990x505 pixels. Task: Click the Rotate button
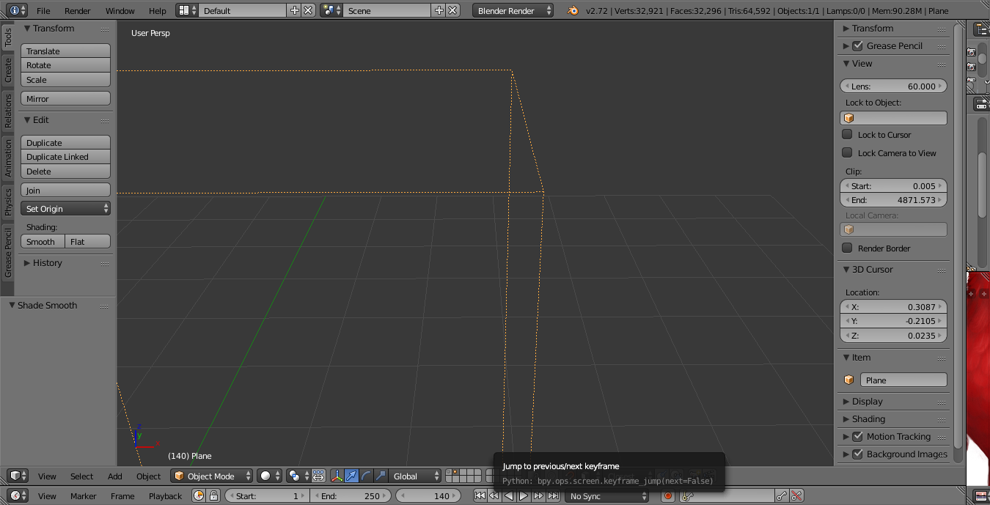coord(65,65)
